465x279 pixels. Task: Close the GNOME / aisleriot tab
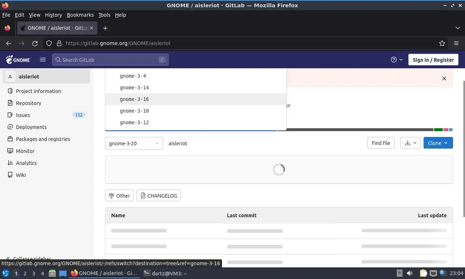(92, 28)
